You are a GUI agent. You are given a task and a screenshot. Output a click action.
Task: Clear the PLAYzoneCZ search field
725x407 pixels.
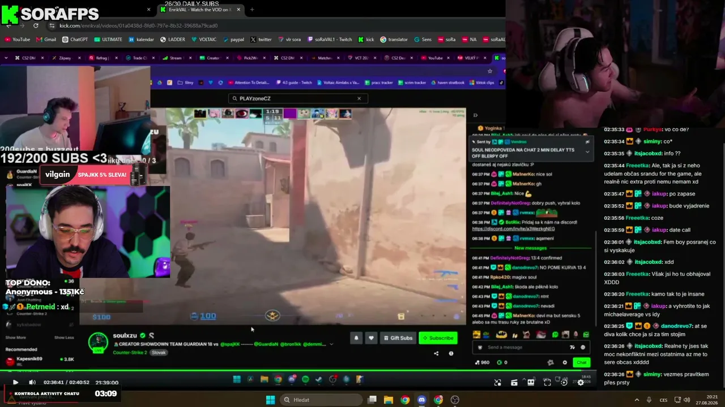pyautogui.click(x=359, y=98)
